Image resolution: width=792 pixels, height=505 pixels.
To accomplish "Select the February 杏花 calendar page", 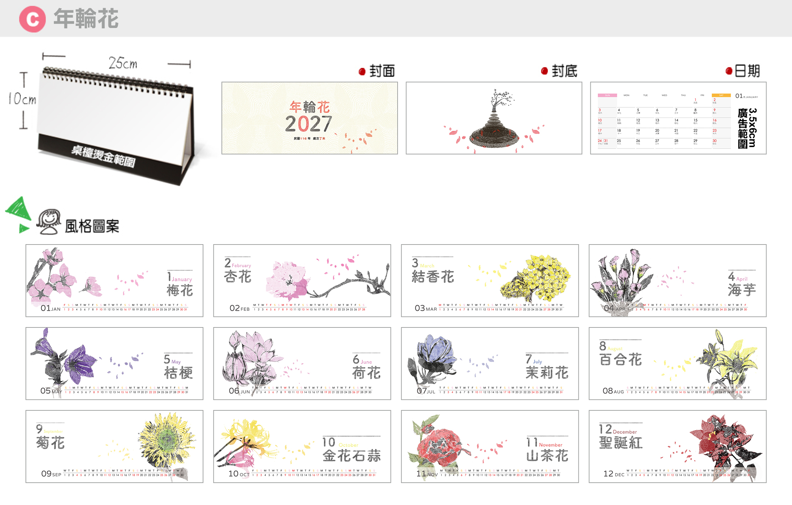I will pyautogui.click(x=302, y=281).
